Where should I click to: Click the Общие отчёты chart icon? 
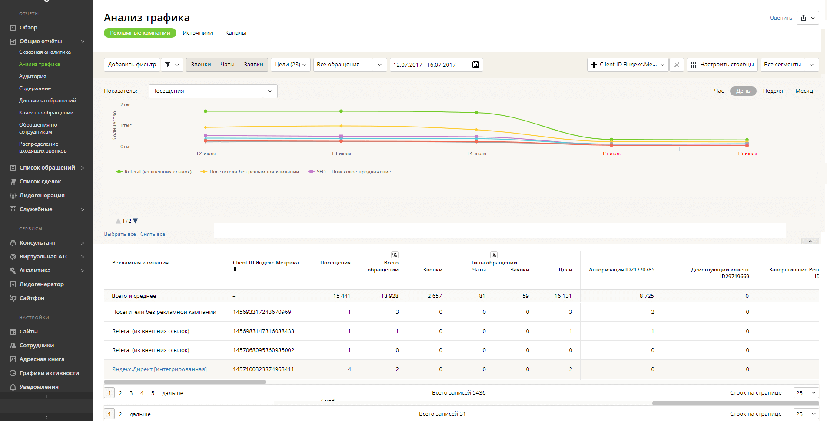tap(13, 42)
